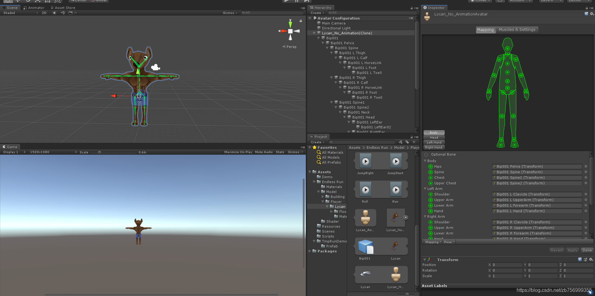Image resolution: width=595 pixels, height=296 pixels.
Task: Toggle Mute Audio in Game view
Action: tap(264, 152)
